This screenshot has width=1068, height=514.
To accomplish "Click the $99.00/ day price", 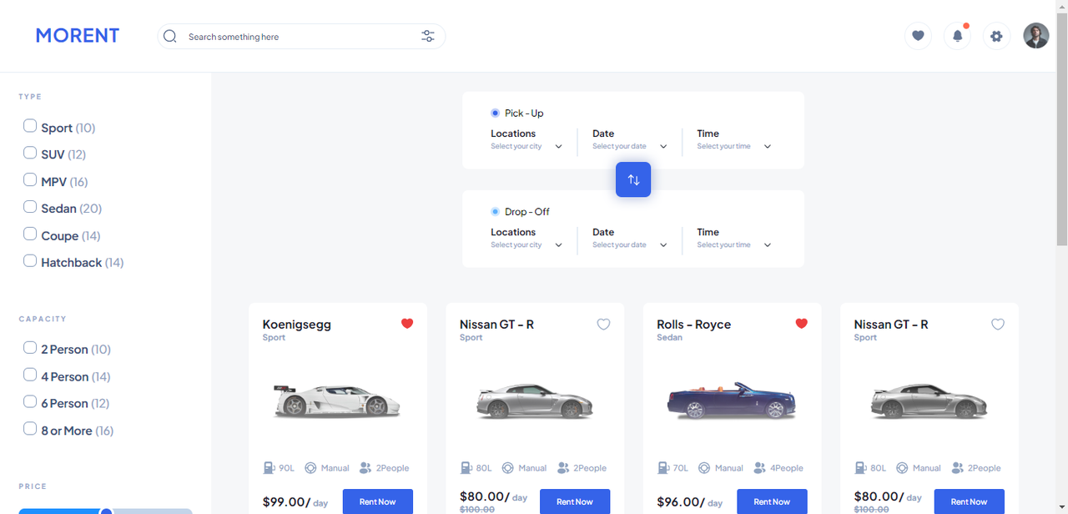I will [295, 501].
